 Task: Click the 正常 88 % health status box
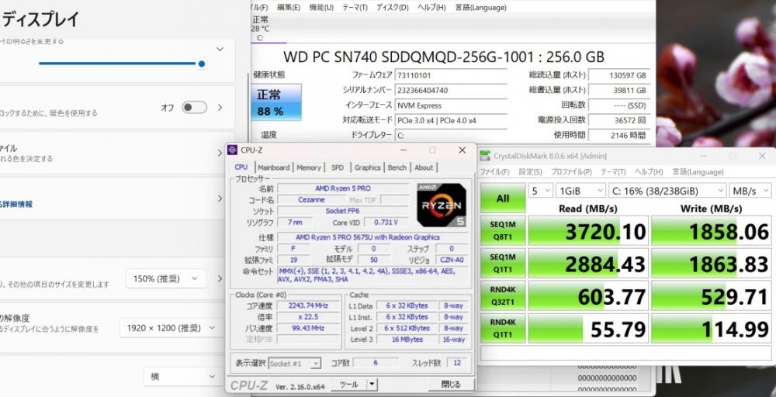point(277,102)
